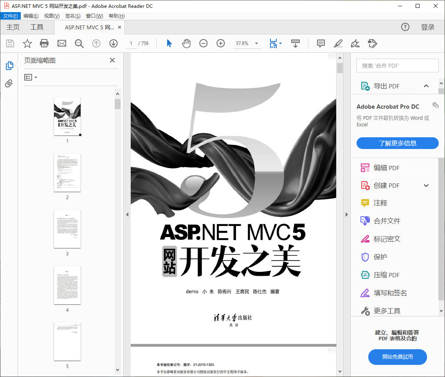This screenshot has height=377, width=445.
Task: Add a bookmark with the star icon
Action: point(27,43)
